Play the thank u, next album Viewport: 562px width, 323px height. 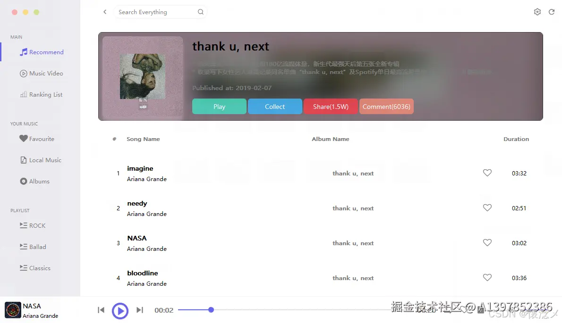(219, 107)
